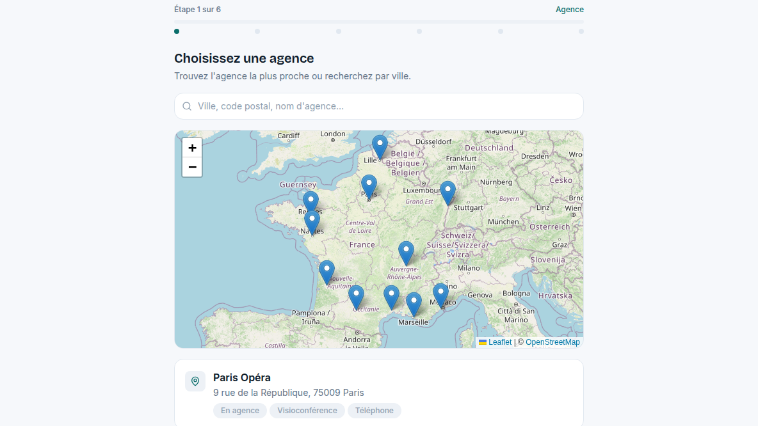The height and width of the screenshot is (426, 758).
Task: Click the second step dot in progress
Action: tap(257, 31)
